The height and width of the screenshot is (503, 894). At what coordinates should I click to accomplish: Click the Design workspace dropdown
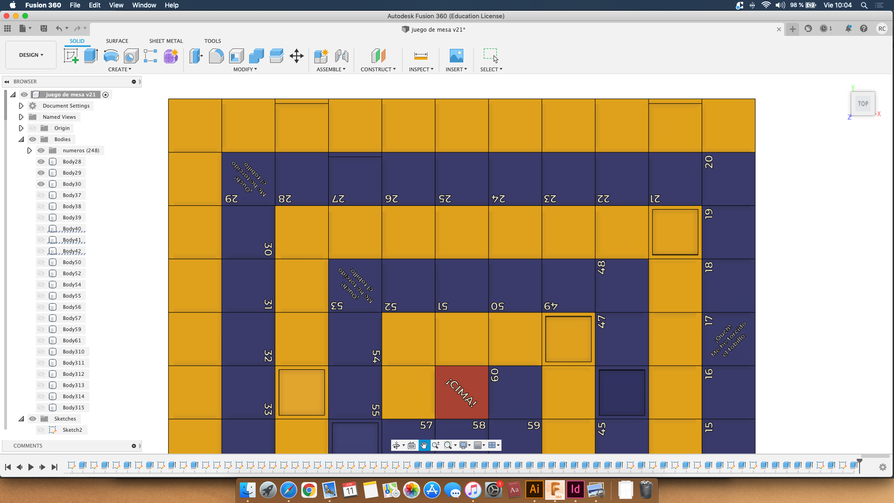pos(31,54)
